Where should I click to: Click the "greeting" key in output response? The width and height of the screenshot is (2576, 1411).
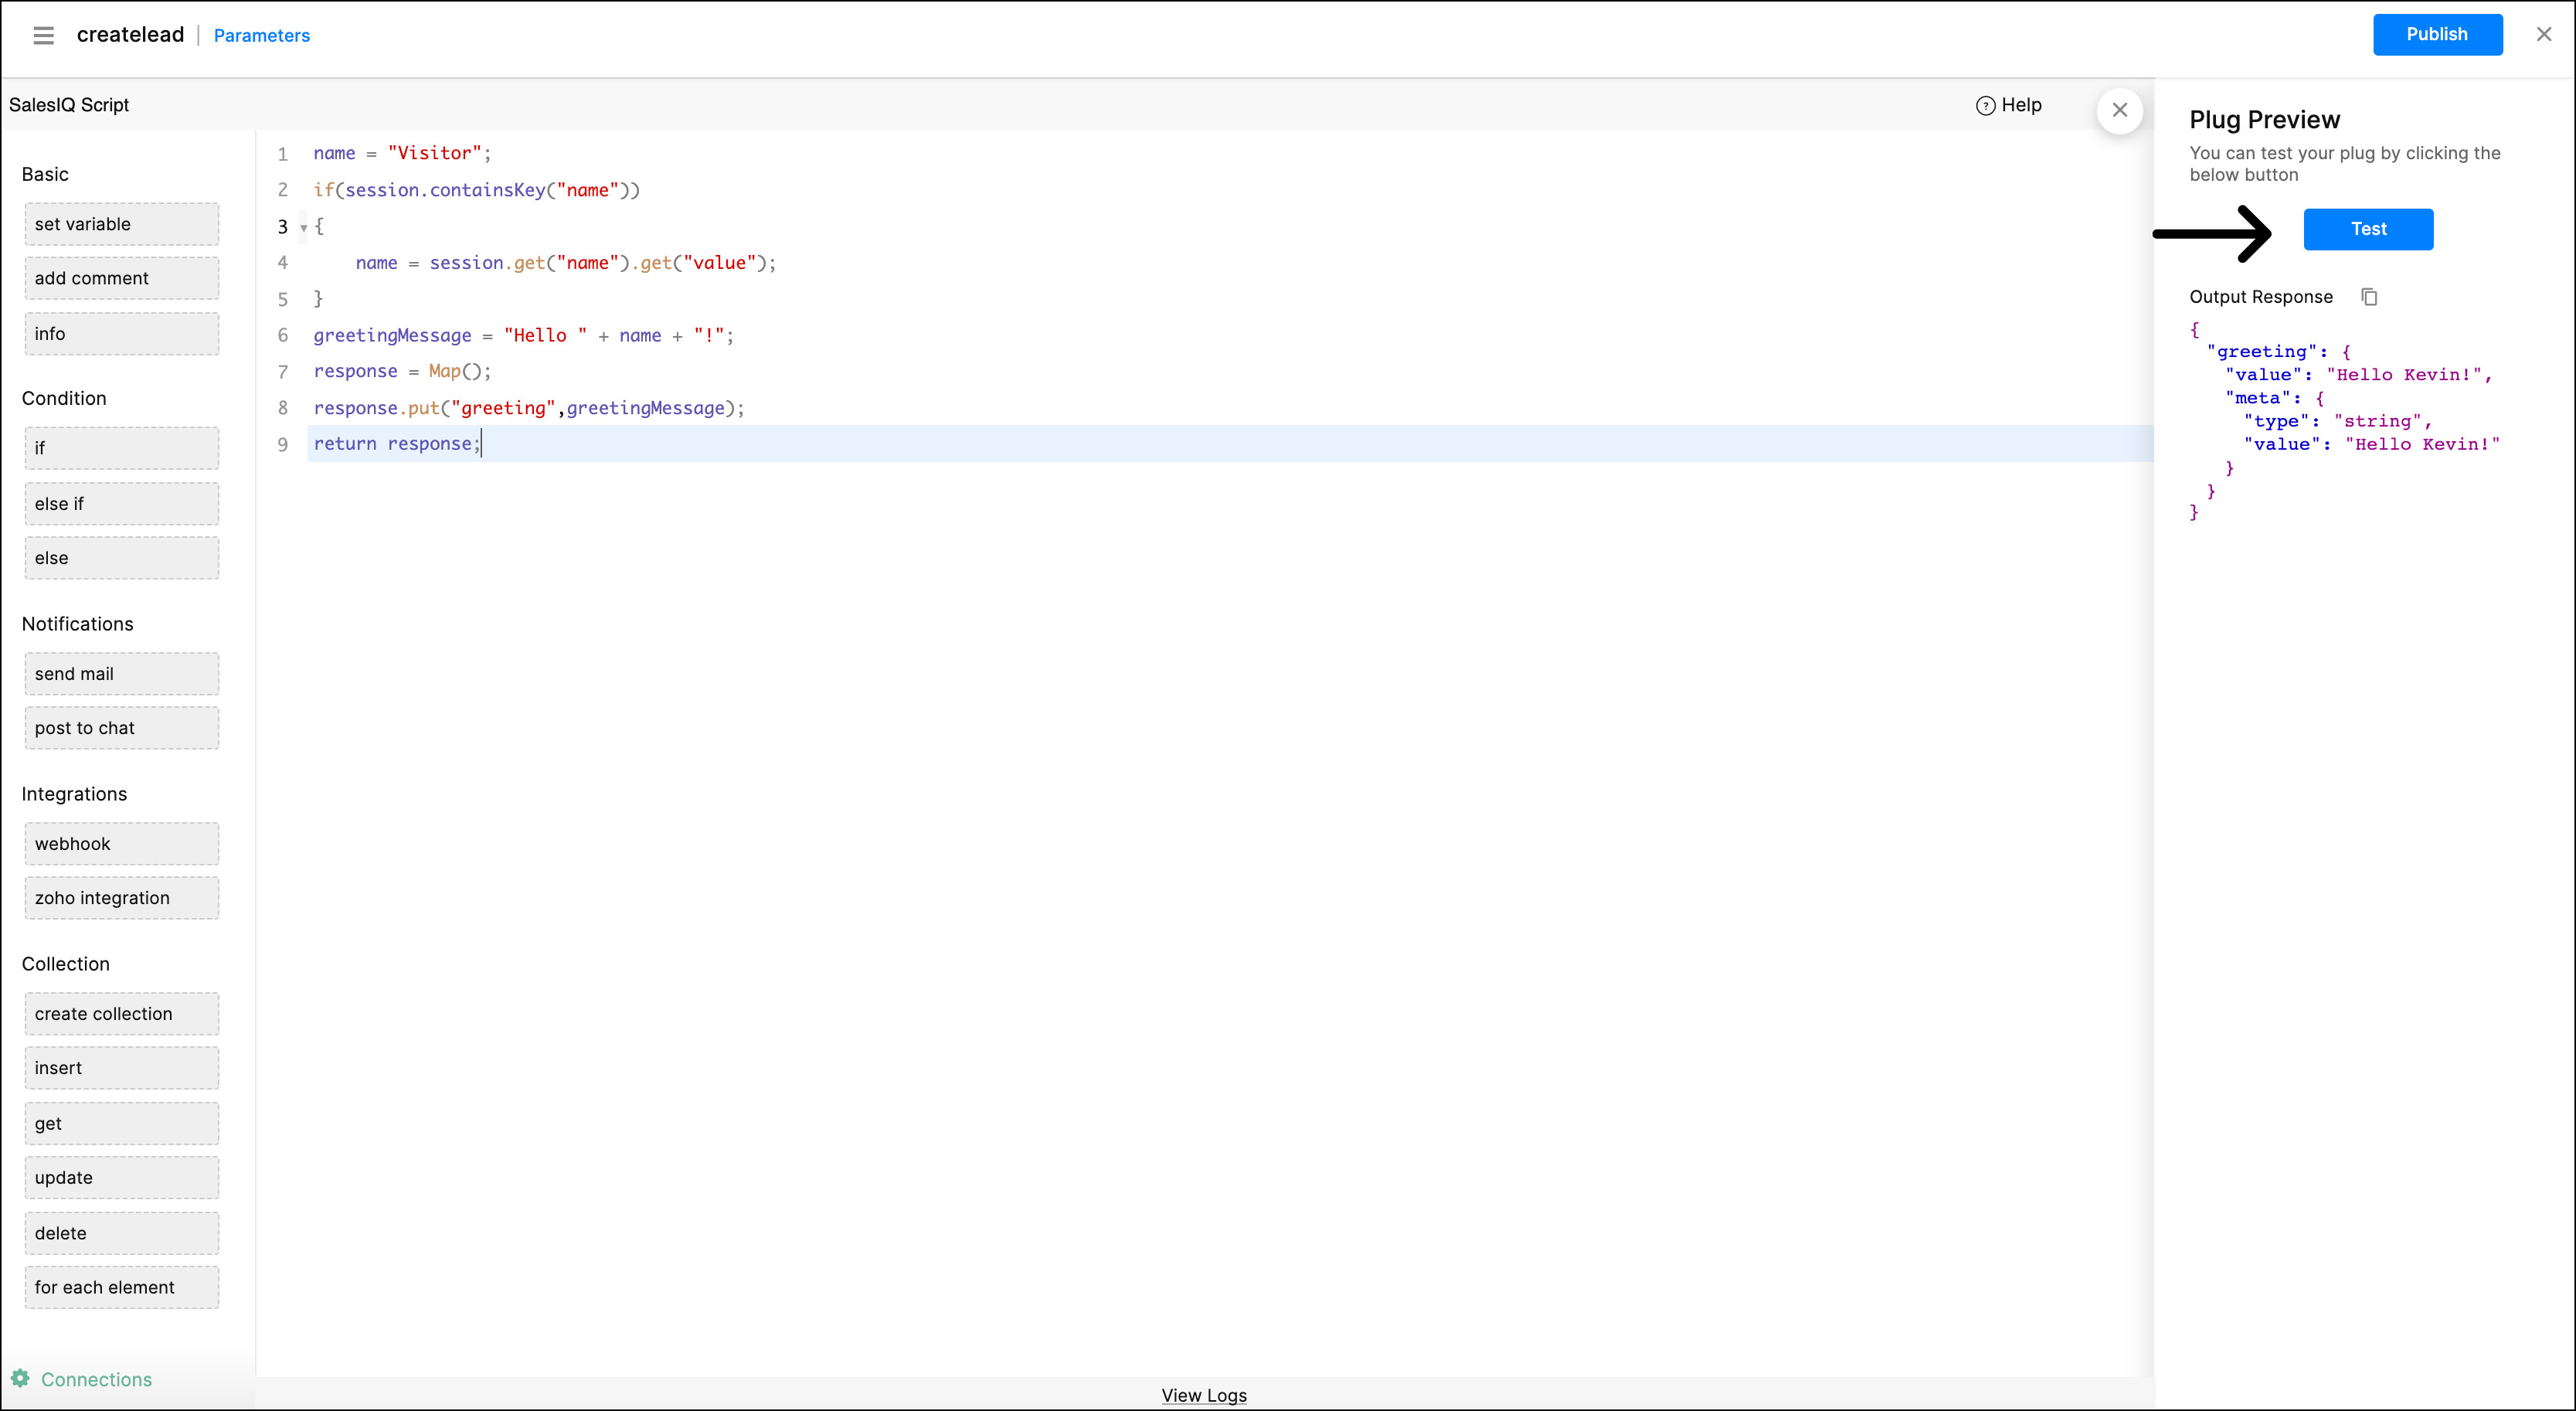[2261, 352]
